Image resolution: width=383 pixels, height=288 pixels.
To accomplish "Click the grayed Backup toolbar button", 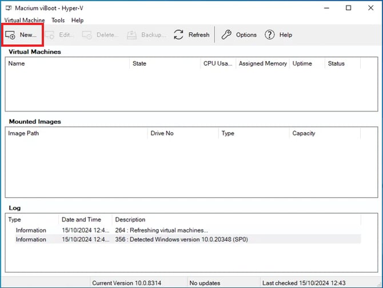I will click(146, 35).
